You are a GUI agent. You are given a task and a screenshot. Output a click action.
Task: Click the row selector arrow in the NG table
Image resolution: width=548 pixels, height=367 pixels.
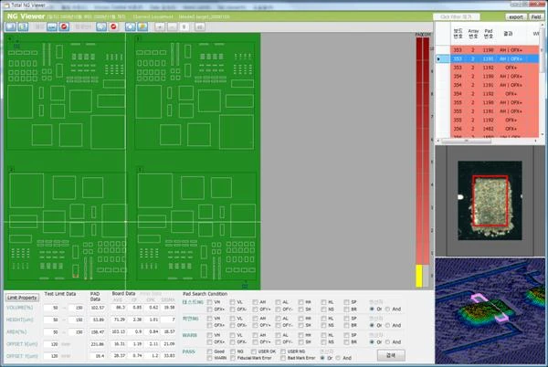point(438,59)
